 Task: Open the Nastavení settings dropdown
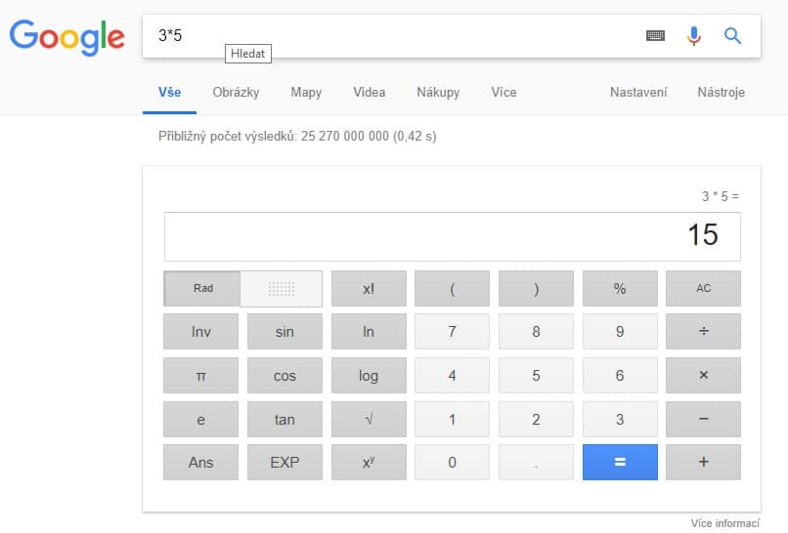click(638, 93)
